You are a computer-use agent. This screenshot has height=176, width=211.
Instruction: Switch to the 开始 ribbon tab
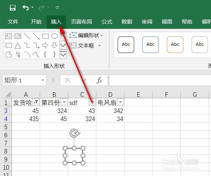(36, 22)
